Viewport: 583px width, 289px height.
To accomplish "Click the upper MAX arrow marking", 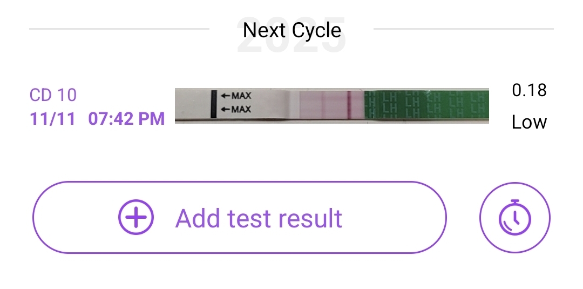I will (236, 97).
